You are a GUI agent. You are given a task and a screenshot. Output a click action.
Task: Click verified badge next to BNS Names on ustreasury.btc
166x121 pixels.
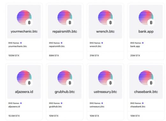click(102, 103)
